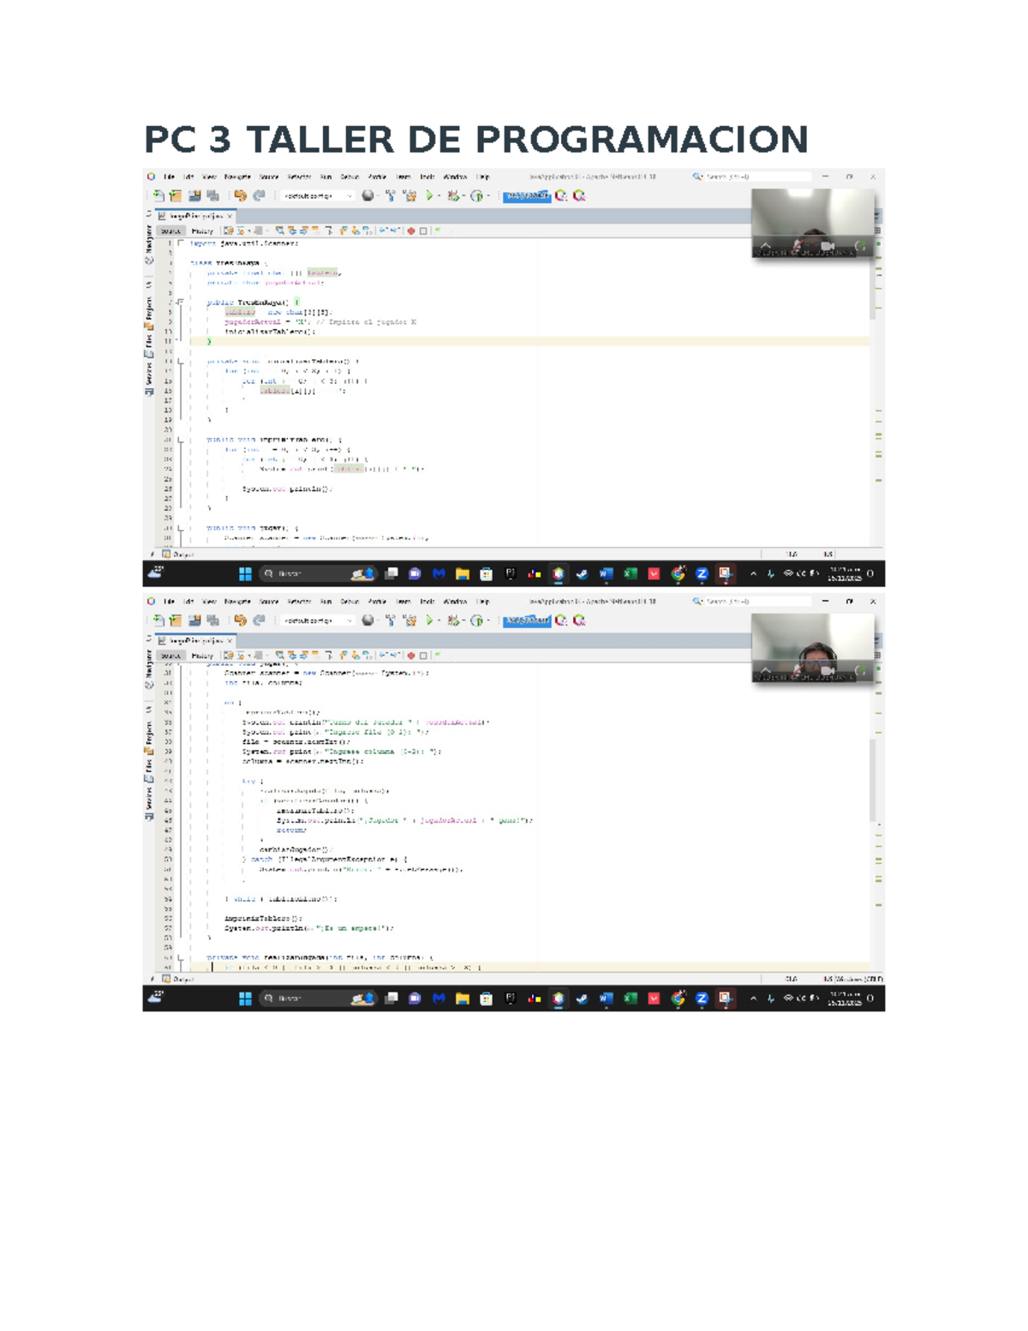This screenshot has height=1331, width=1028.
Task: Click New Project icon in upper screenshot toolbar
Action: coord(176,196)
